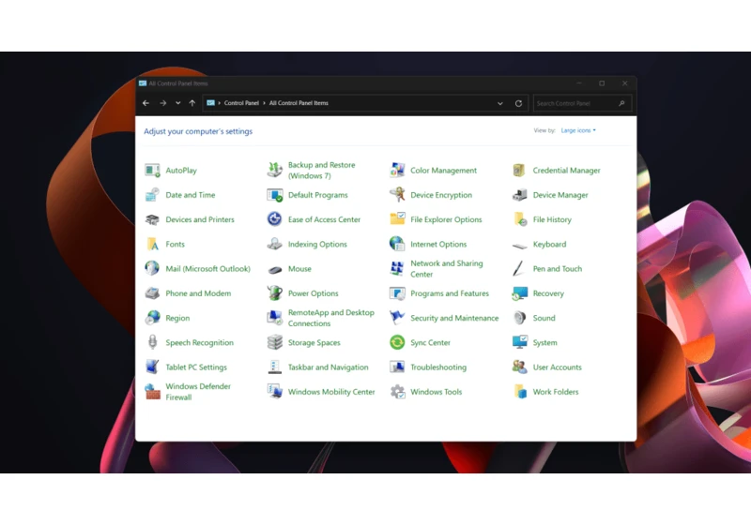The image size is (751, 525).
Task: Open the Color Management icon
Action: pos(397,171)
